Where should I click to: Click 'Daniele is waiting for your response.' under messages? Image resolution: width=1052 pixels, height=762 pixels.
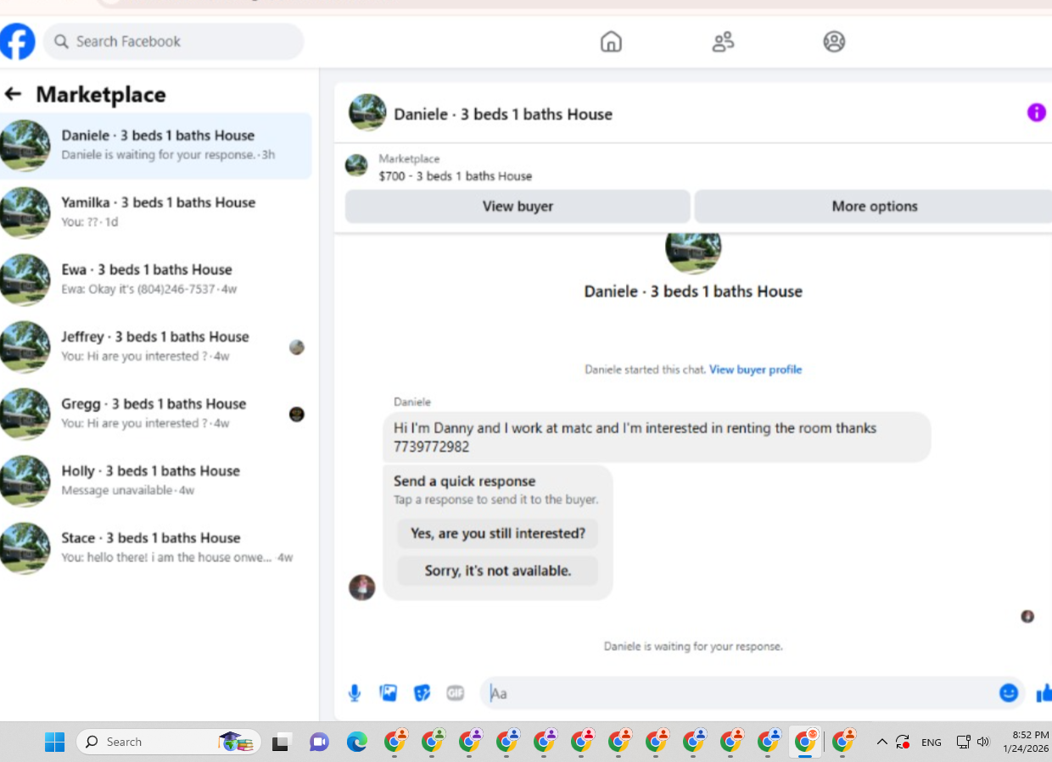693,647
